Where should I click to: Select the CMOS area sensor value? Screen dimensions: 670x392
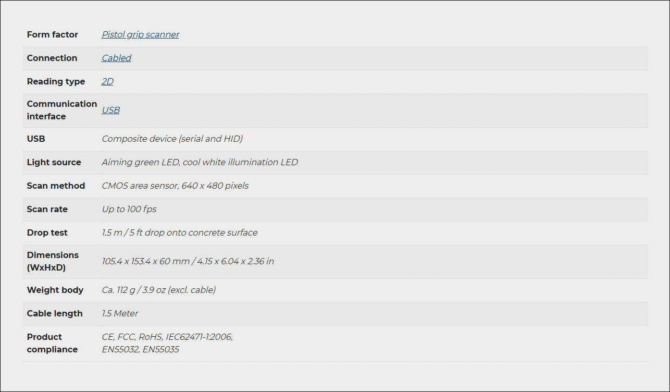(x=175, y=186)
